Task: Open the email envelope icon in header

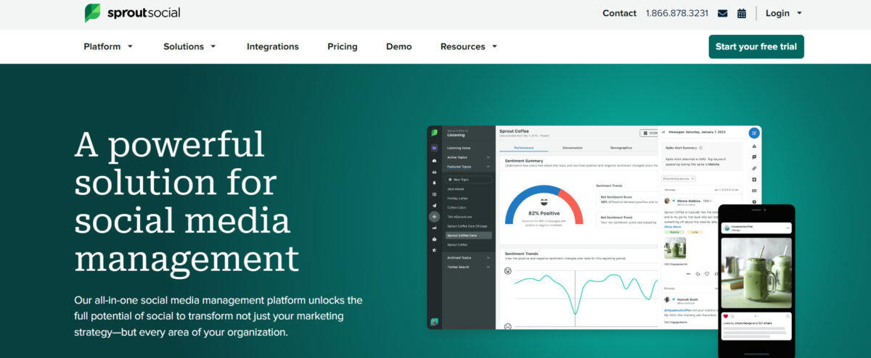Action: coord(722,13)
